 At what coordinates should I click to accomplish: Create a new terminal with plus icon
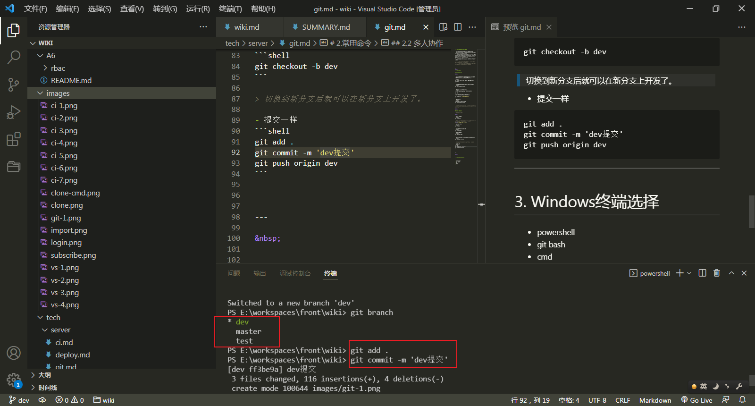coord(679,273)
